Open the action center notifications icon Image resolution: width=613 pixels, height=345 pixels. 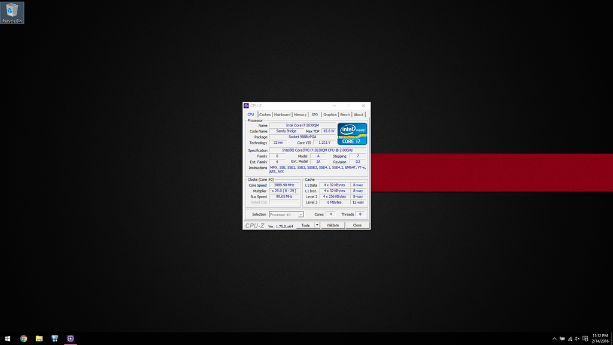585,339
